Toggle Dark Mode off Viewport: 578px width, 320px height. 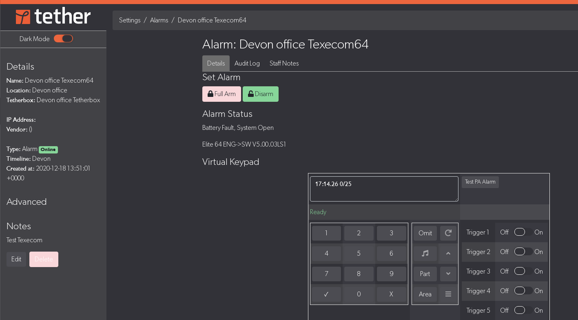63,38
